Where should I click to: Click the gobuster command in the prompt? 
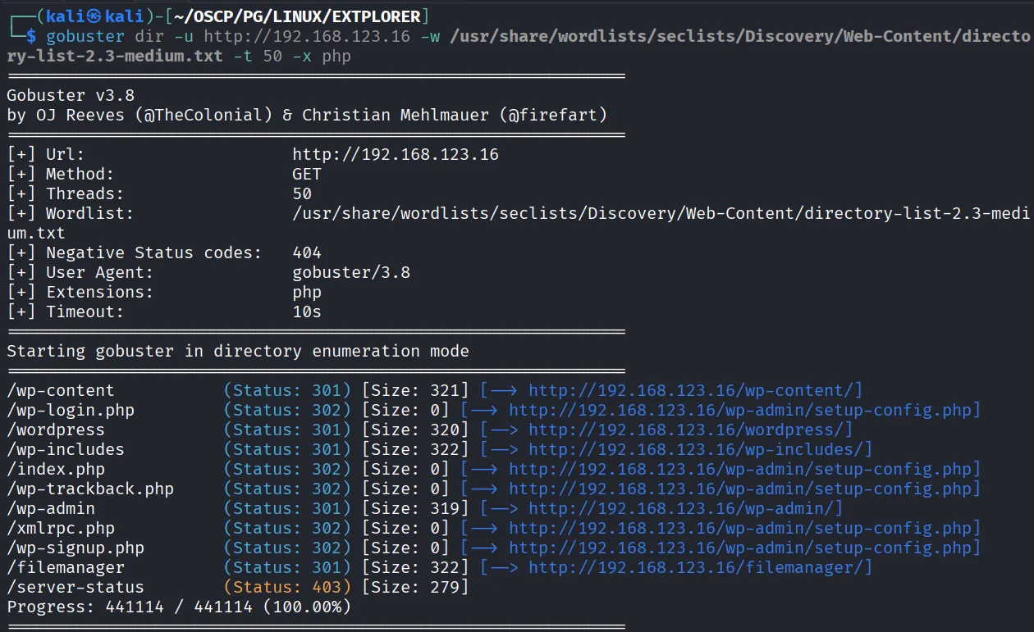point(85,36)
